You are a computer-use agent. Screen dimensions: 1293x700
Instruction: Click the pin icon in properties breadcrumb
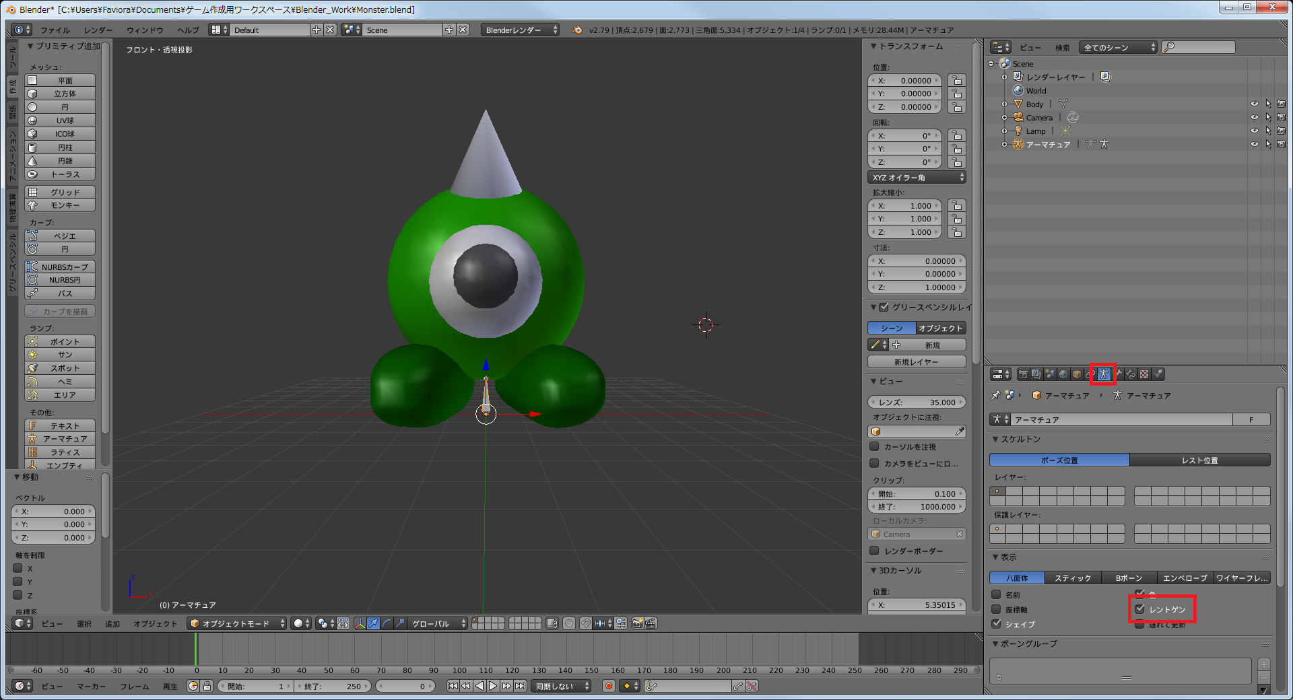[x=996, y=395]
